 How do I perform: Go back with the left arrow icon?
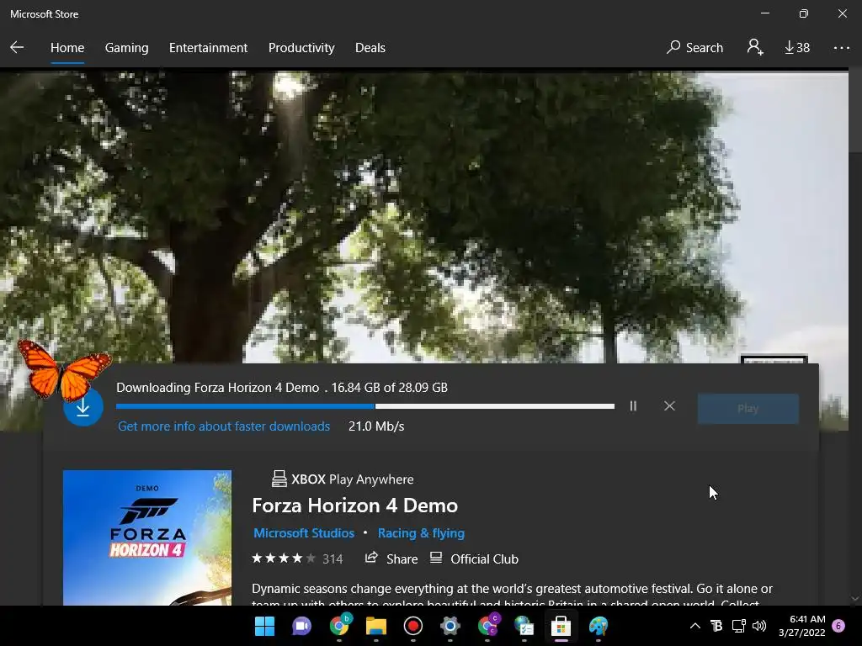(17, 47)
